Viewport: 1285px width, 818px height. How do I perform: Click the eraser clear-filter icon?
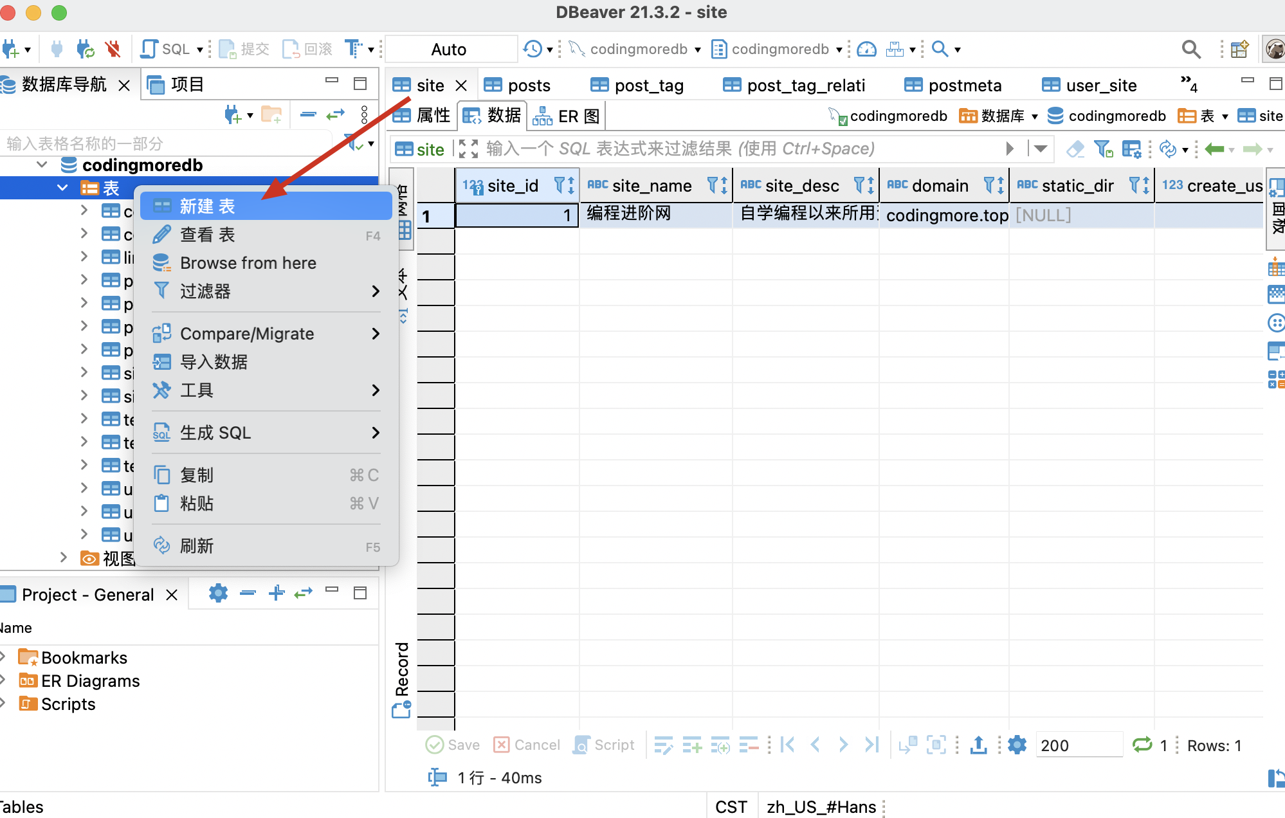1075,149
